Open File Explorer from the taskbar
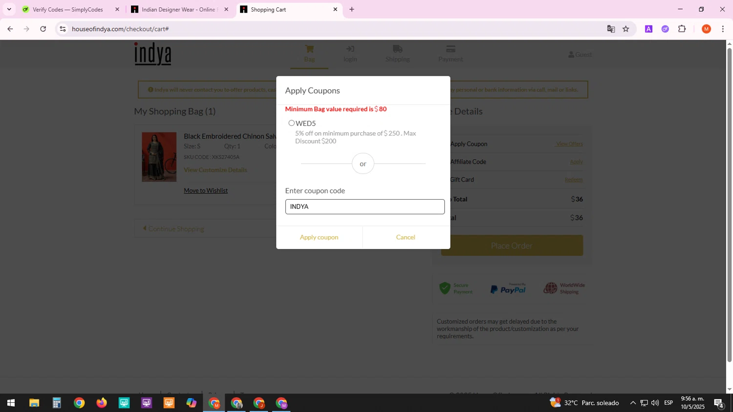The height and width of the screenshot is (412, 733). (34, 403)
